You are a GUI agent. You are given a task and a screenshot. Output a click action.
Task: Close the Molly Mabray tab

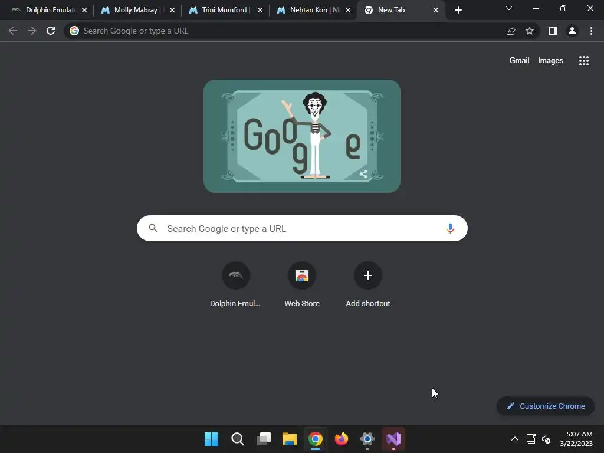[172, 10]
